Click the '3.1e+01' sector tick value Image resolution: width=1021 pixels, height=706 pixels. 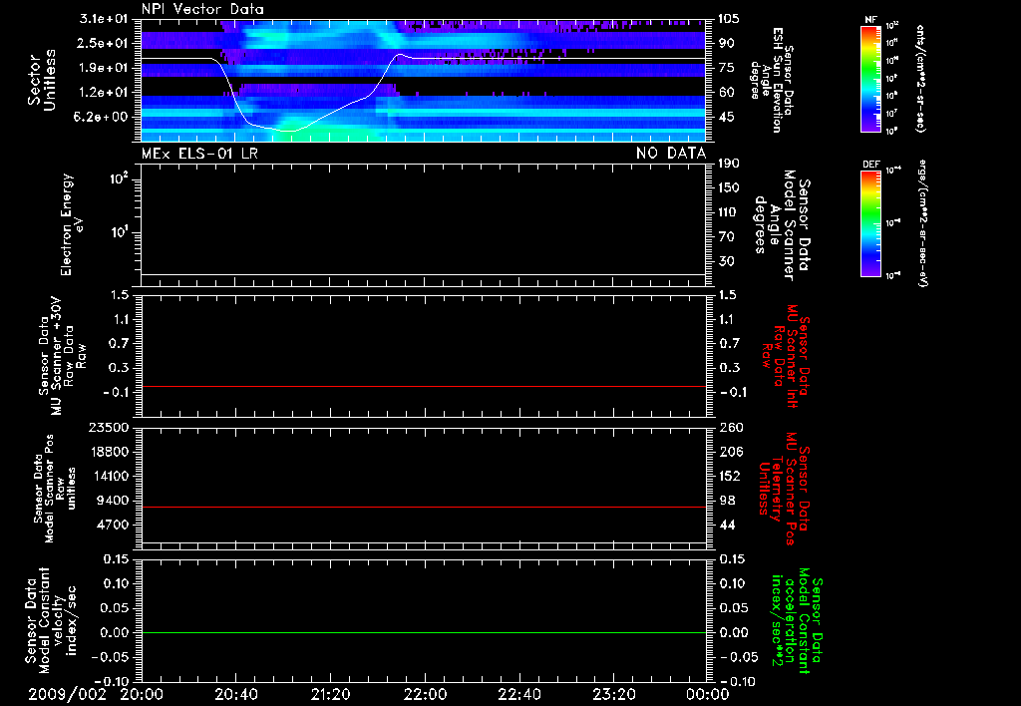coord(104,19)
